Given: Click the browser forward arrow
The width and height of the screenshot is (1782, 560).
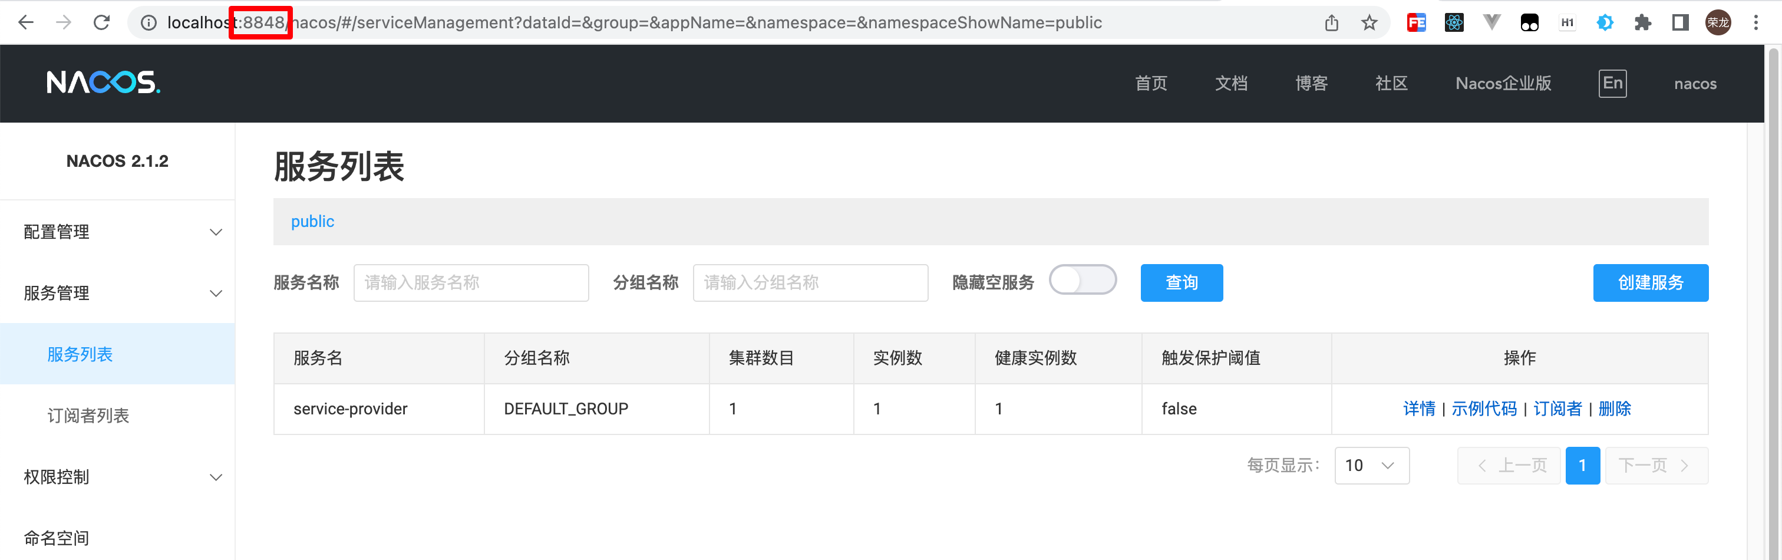Looking at the screenshot, I should (64, 23).
